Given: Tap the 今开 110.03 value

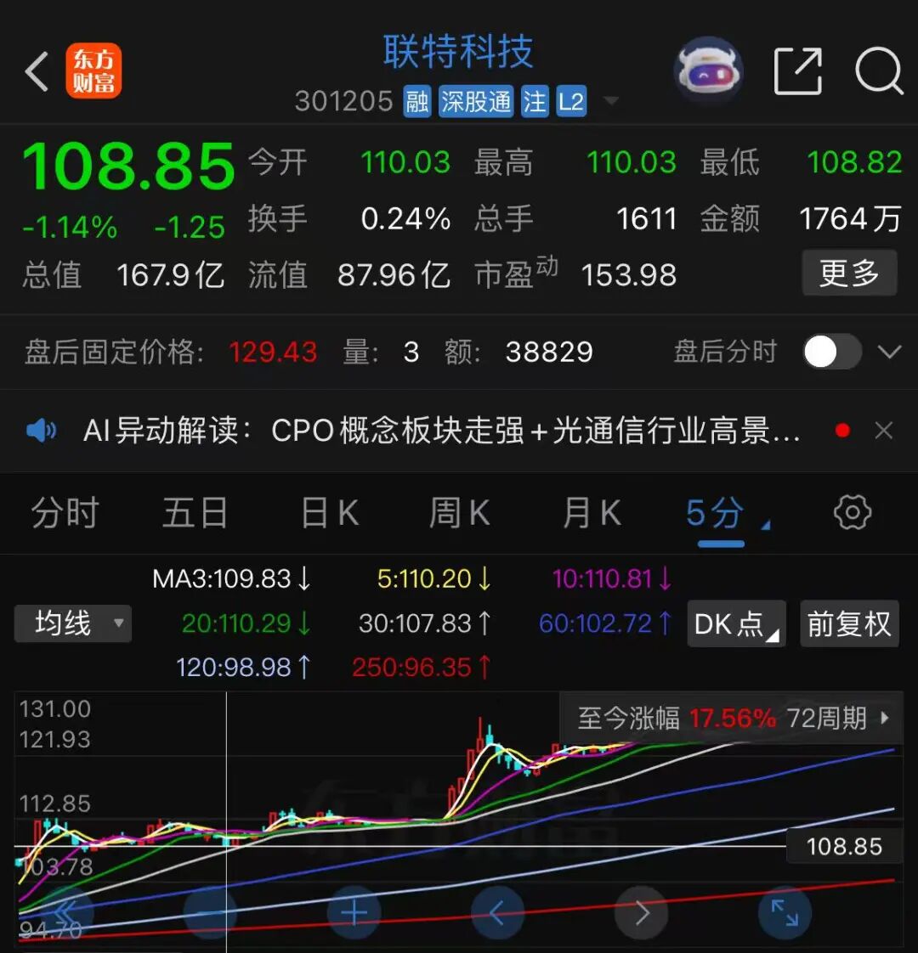Looking at the screenshot, I should tap(405, 162).
